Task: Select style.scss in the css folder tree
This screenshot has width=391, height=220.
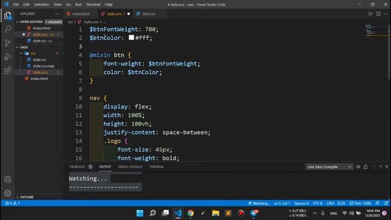Action: [40, 72]
